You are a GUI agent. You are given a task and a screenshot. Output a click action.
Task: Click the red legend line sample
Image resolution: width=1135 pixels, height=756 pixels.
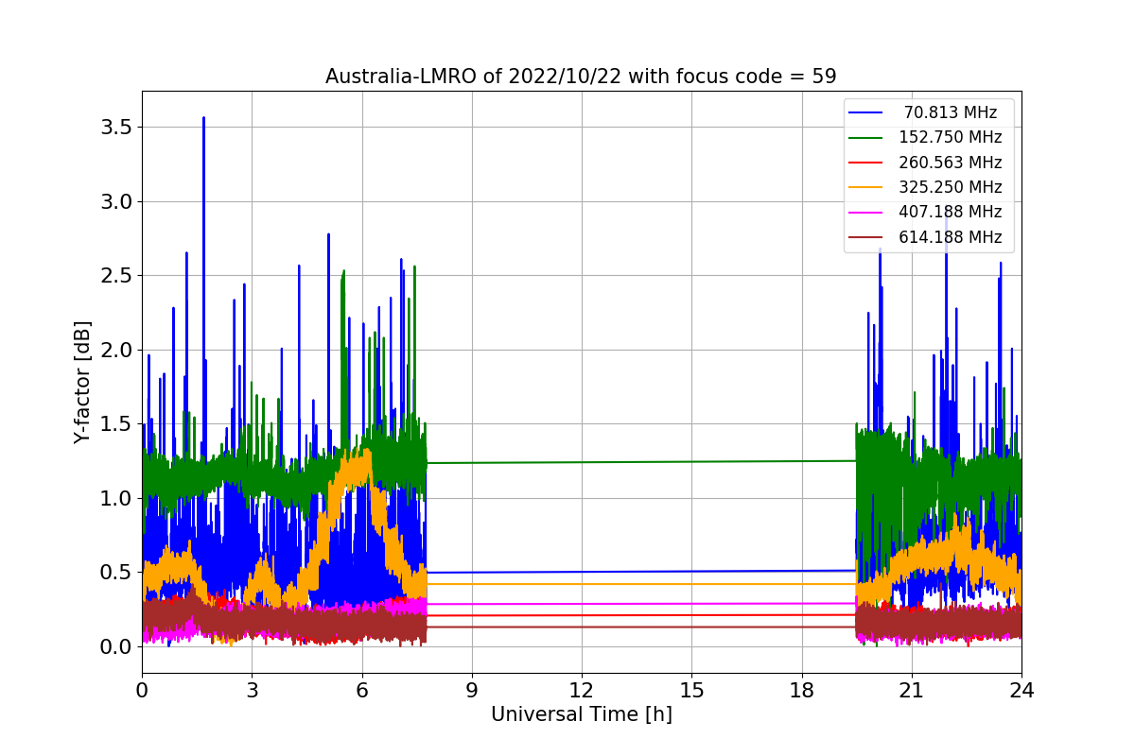click(x=866, y=163)
